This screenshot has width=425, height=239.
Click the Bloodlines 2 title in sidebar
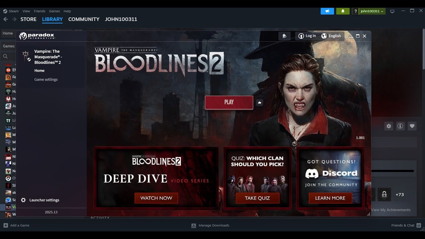click(48, 57)
